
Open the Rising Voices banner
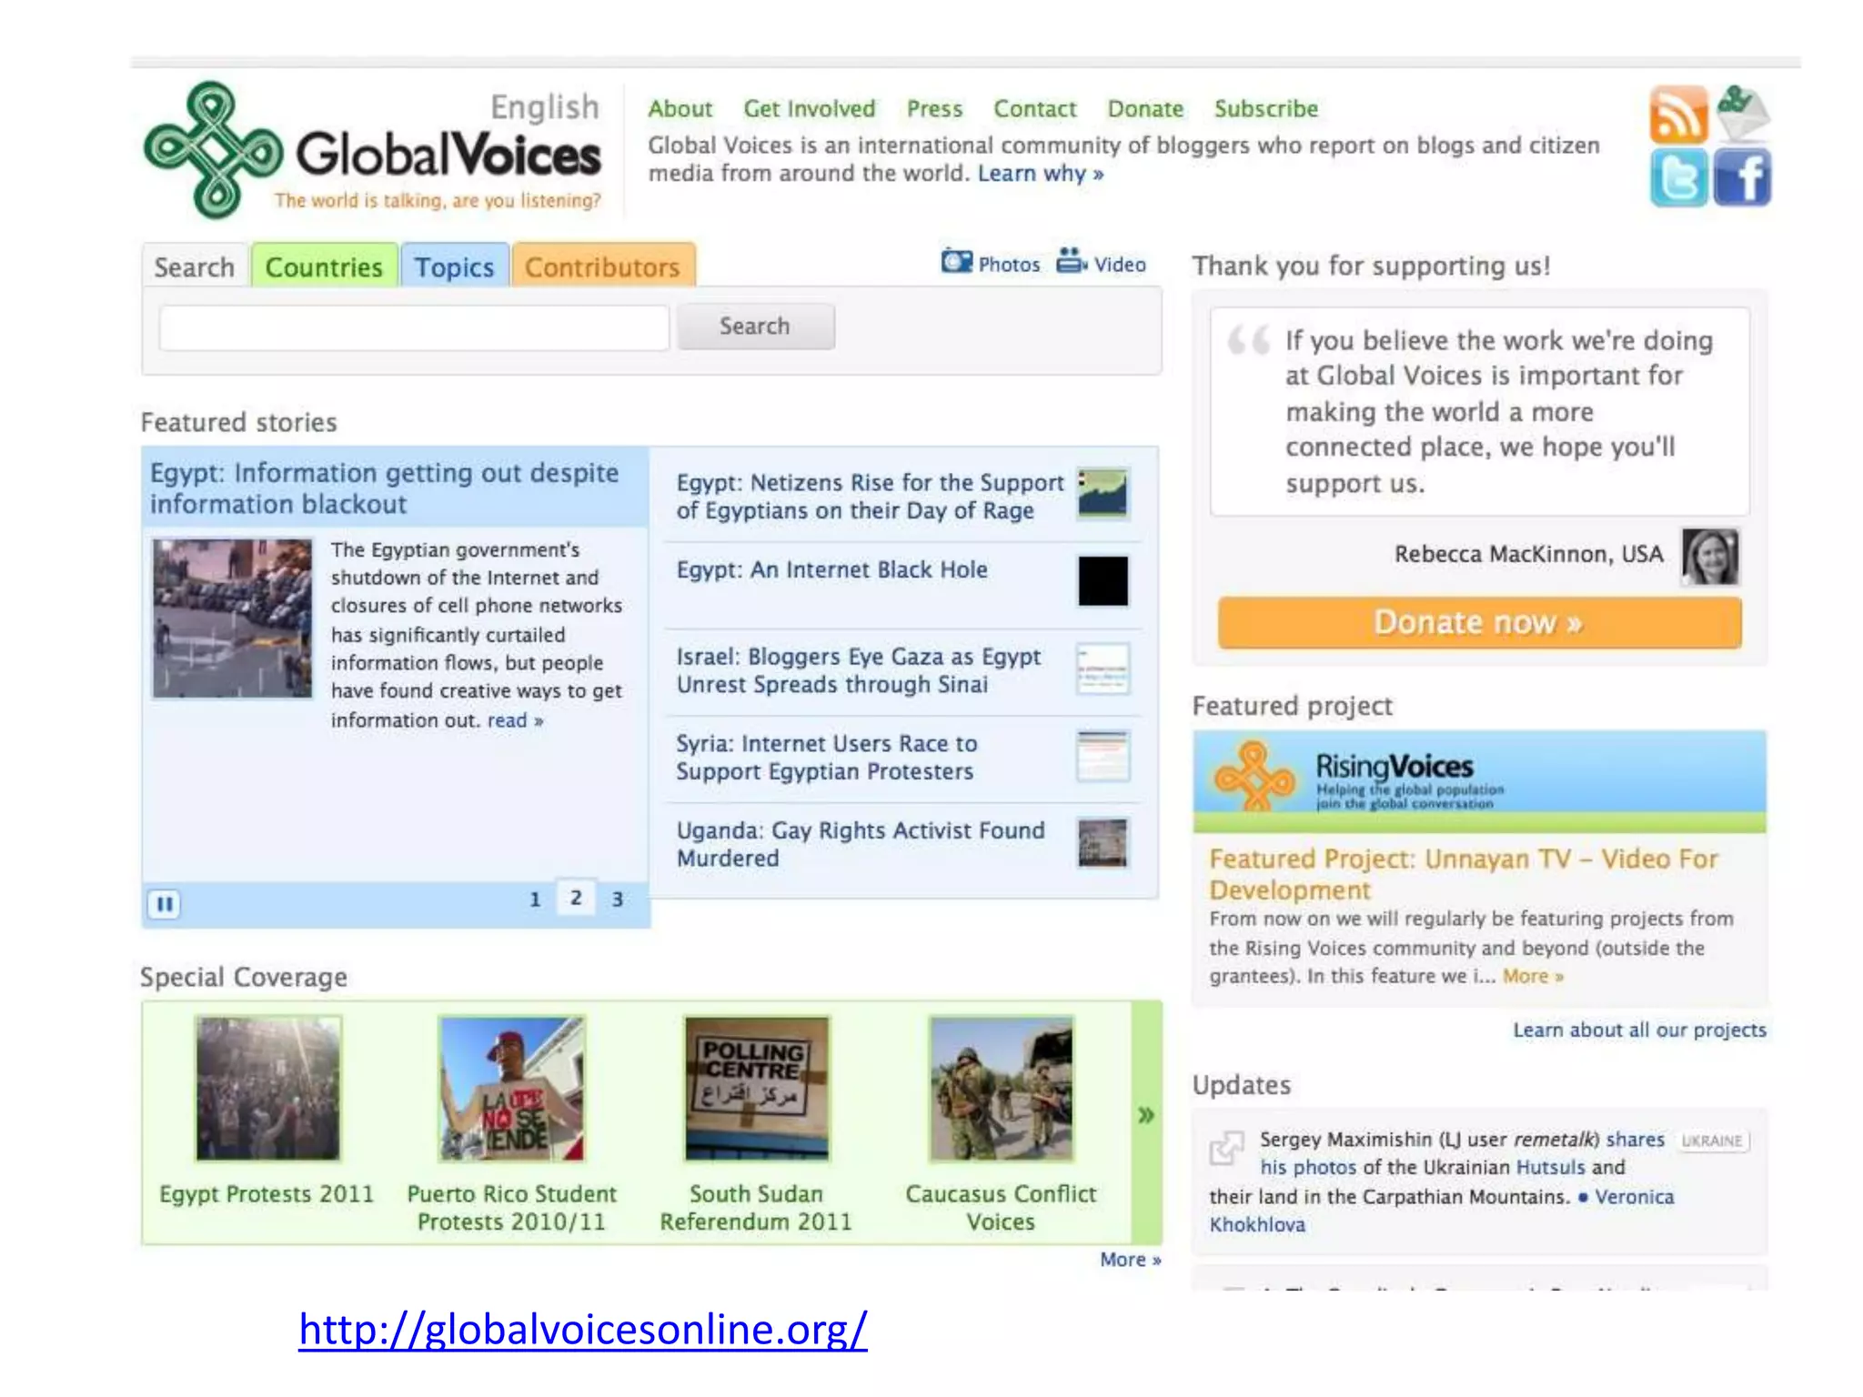[1479, 780]
